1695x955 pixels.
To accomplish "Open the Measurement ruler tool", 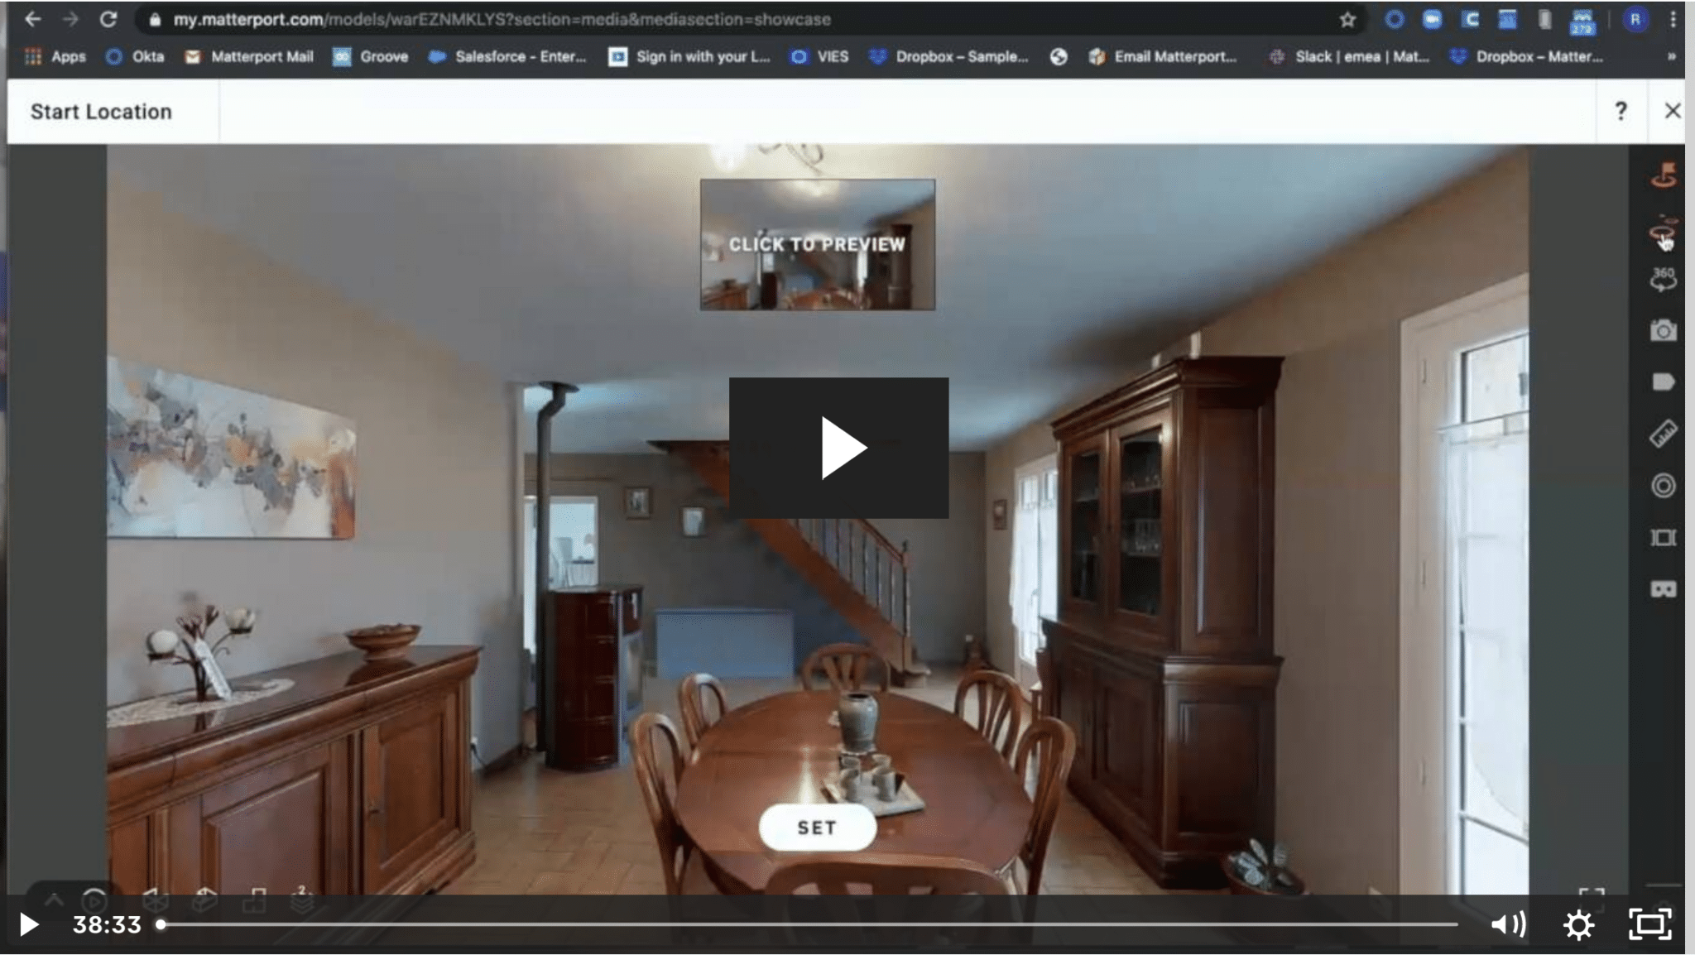I will (1663, 434).
